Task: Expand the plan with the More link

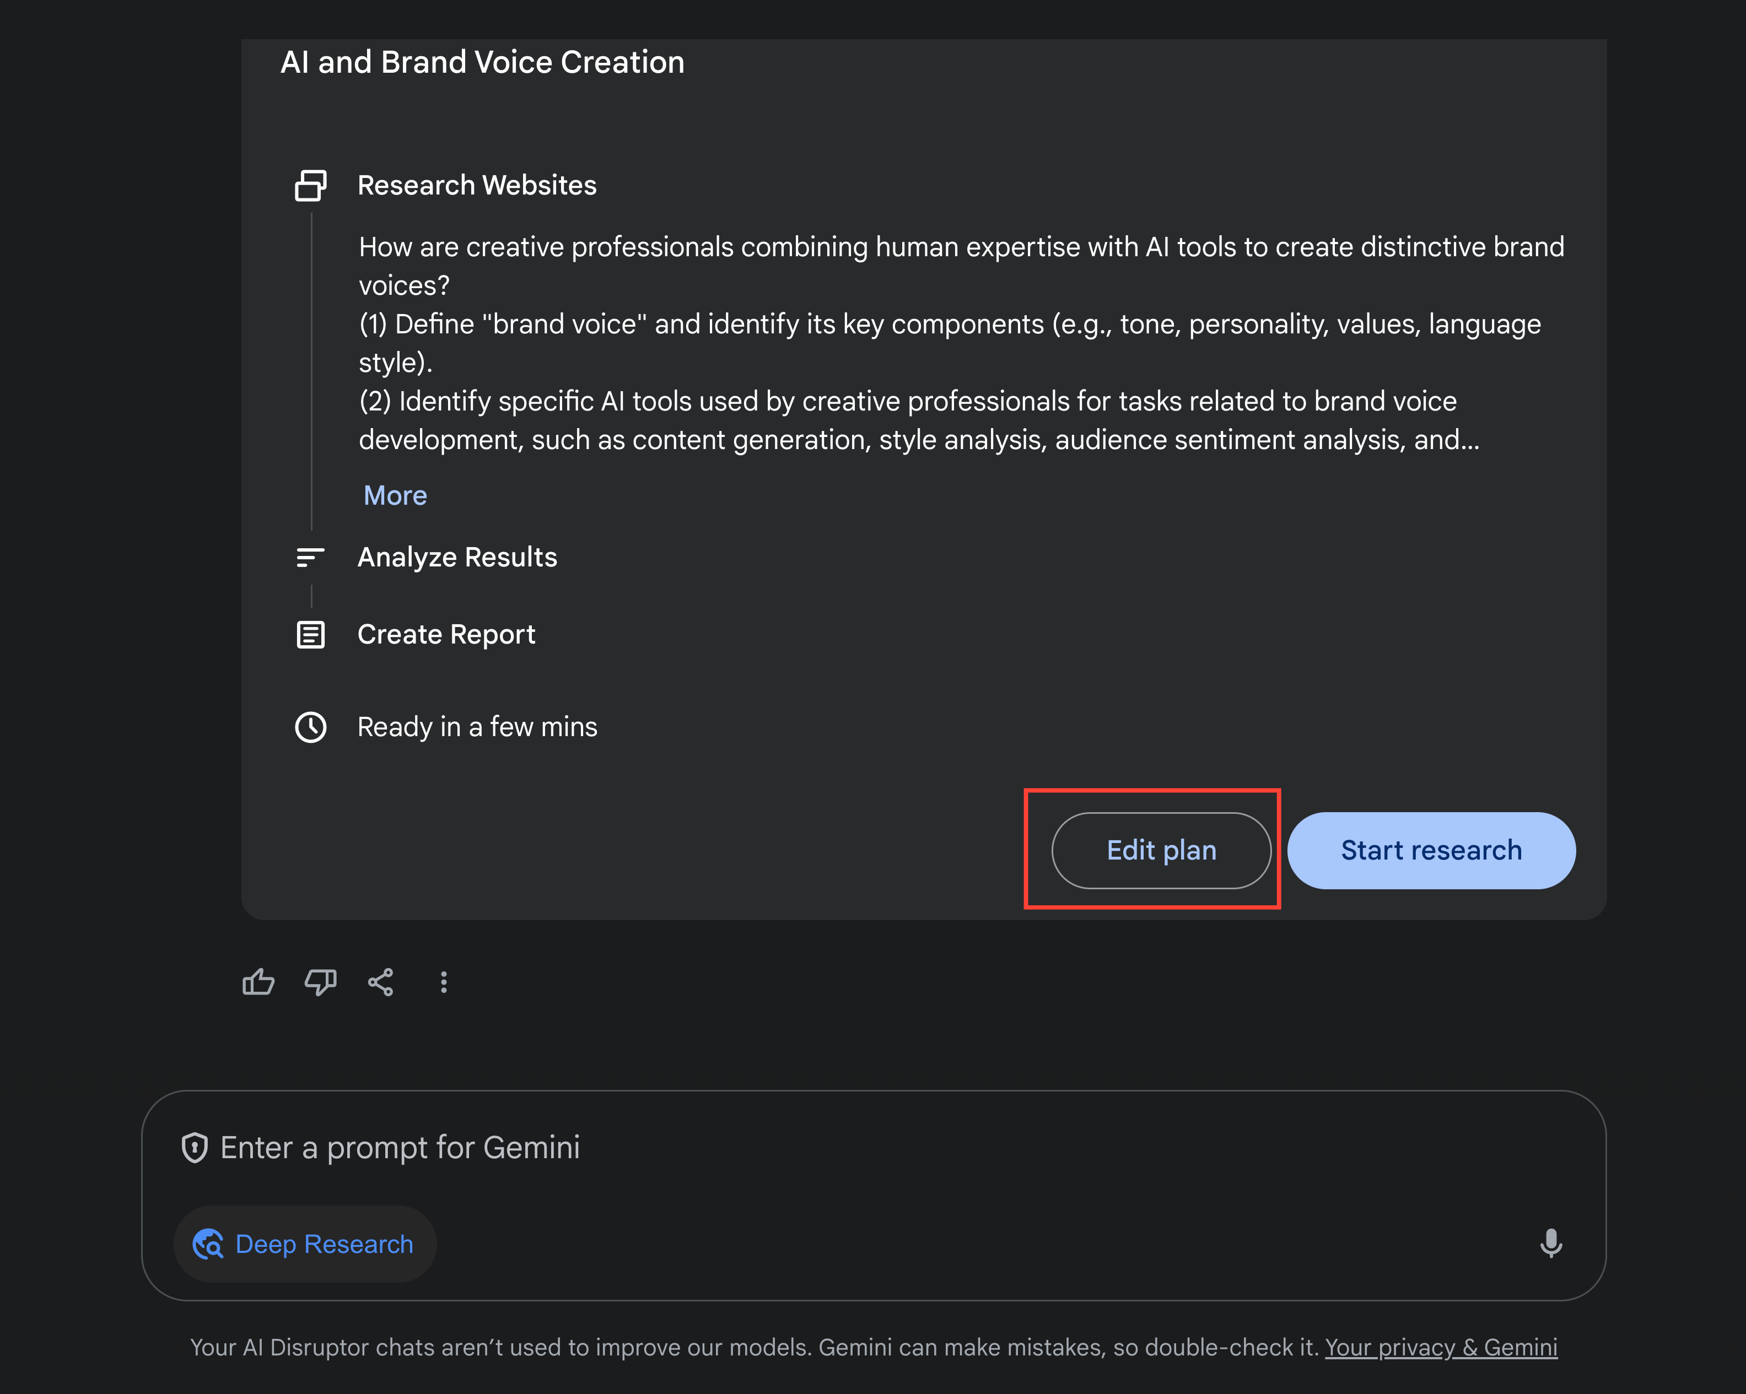Action: point(395,495)
